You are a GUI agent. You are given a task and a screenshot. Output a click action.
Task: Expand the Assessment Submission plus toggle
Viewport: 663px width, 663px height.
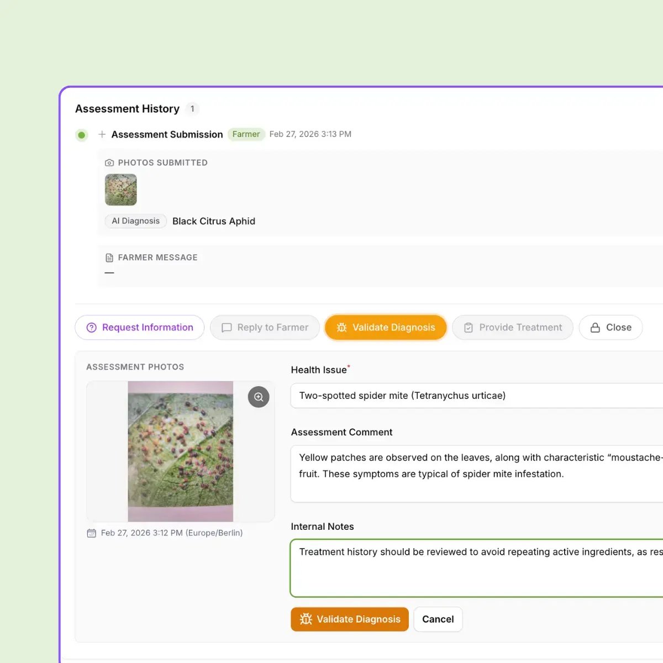(x=102, y=134)
